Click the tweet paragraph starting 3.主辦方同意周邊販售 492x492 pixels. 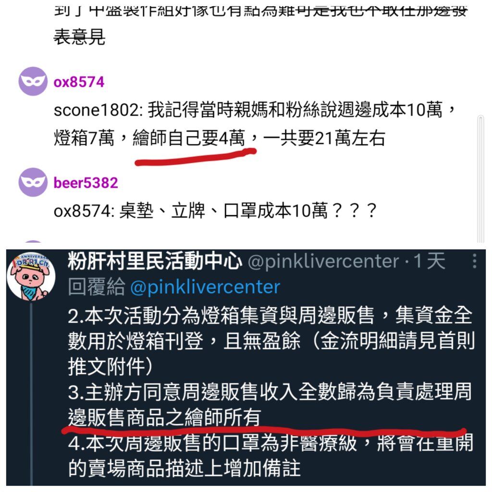[x=270, y=405]
